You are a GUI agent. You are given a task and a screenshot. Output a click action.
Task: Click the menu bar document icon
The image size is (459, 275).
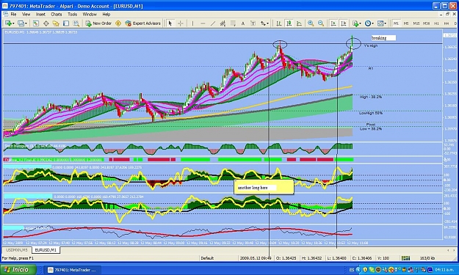pyautogui.click(x=6, y=15)
